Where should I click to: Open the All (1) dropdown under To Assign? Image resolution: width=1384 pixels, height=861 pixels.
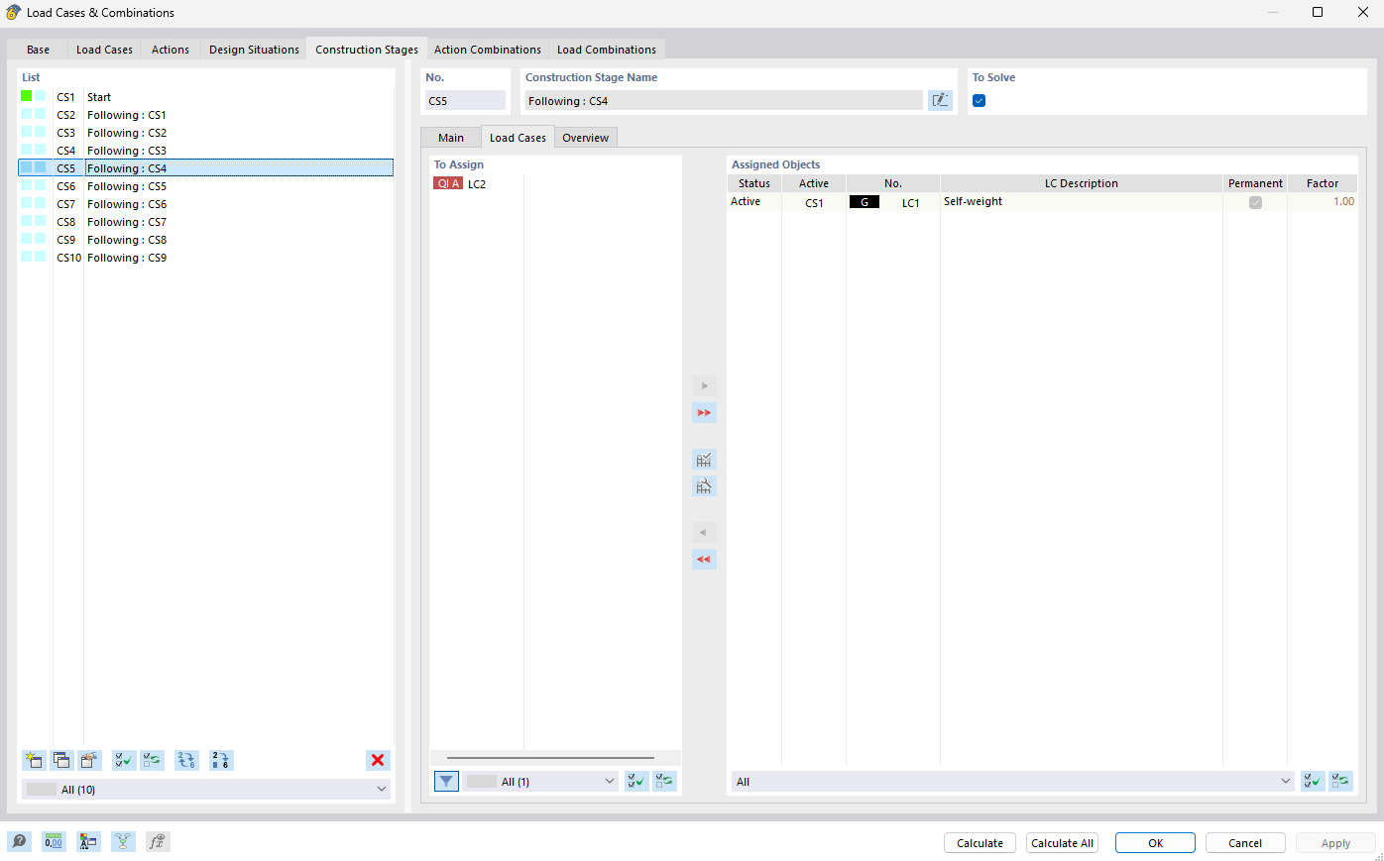tap(541, 781)
